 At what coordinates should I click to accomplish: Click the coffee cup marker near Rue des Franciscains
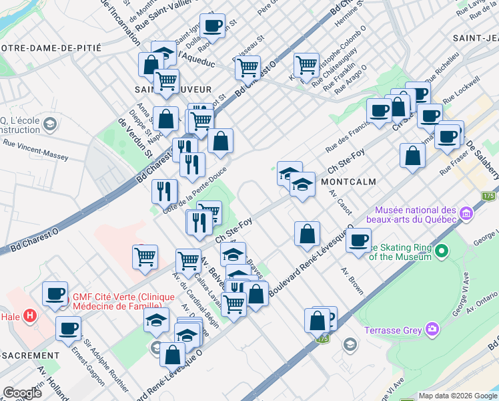tap(379, 113)
